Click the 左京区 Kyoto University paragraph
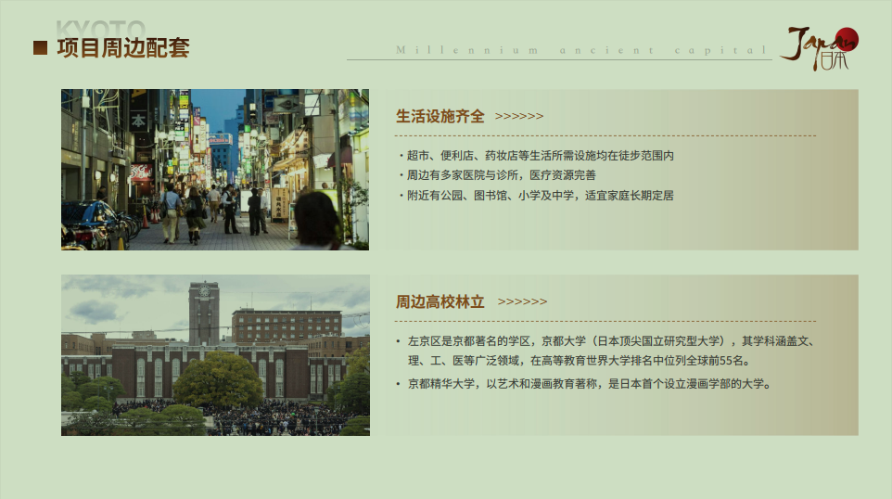 609,351
